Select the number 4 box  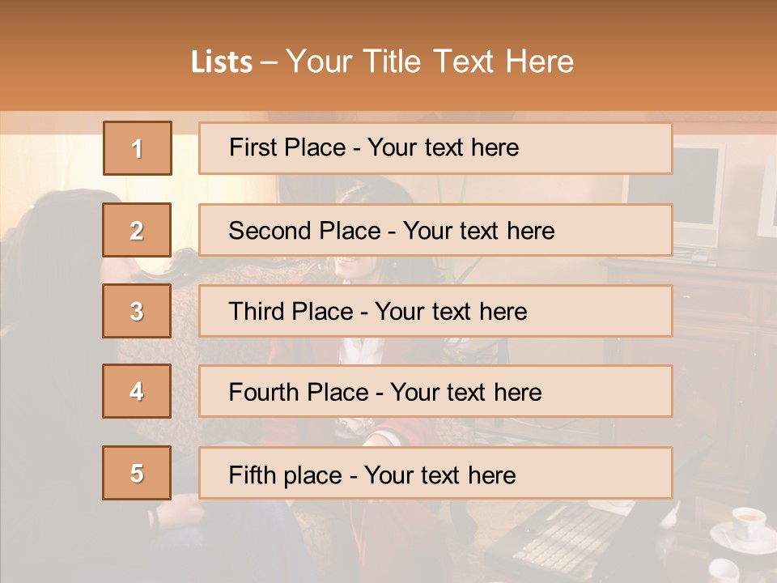[x=137, y=391]
